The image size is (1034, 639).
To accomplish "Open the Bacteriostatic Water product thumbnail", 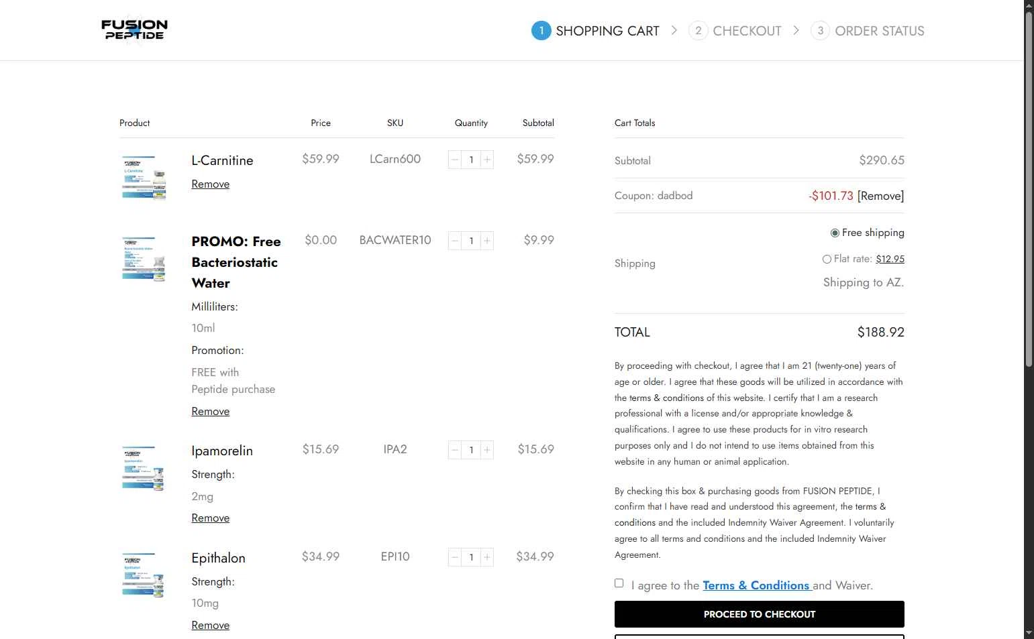I will click(144, 259).
